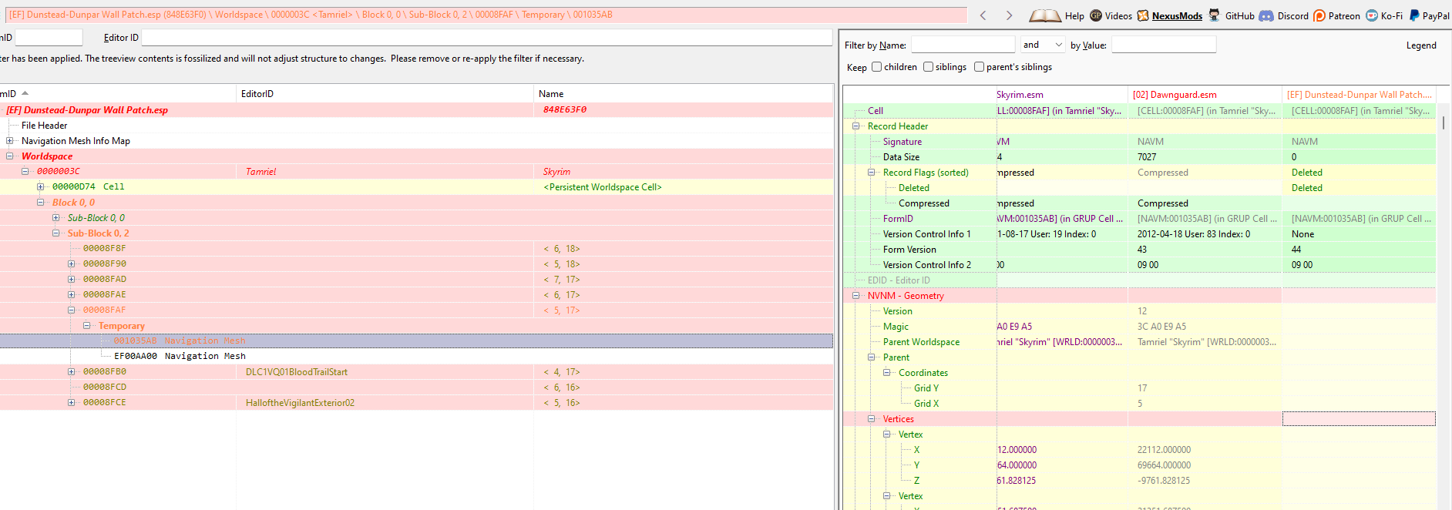Collapse the Temporary group node

pos(87,326)
